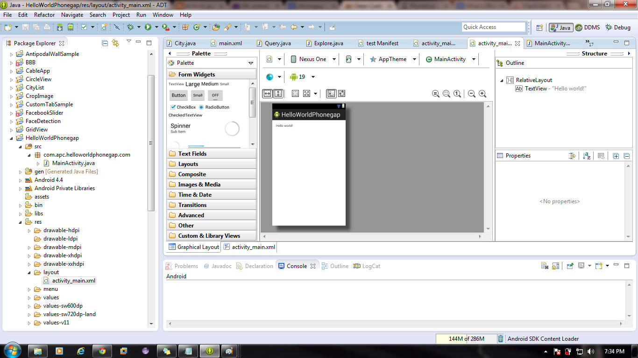Click the Open Type toolbar icon
The width and height of the screenshot is (638, 358).
[x=216, y=27]
